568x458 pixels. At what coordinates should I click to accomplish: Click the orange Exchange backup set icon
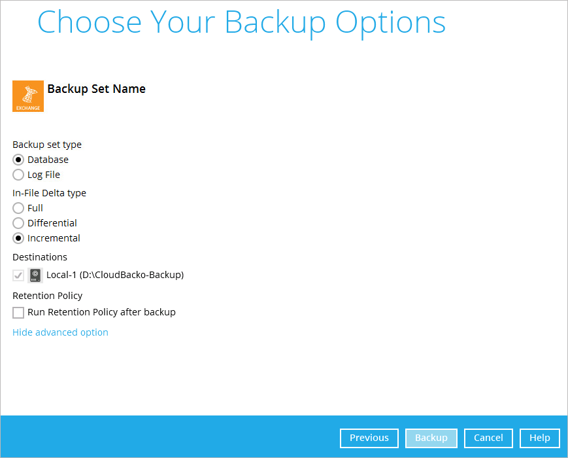pos(28,96)
